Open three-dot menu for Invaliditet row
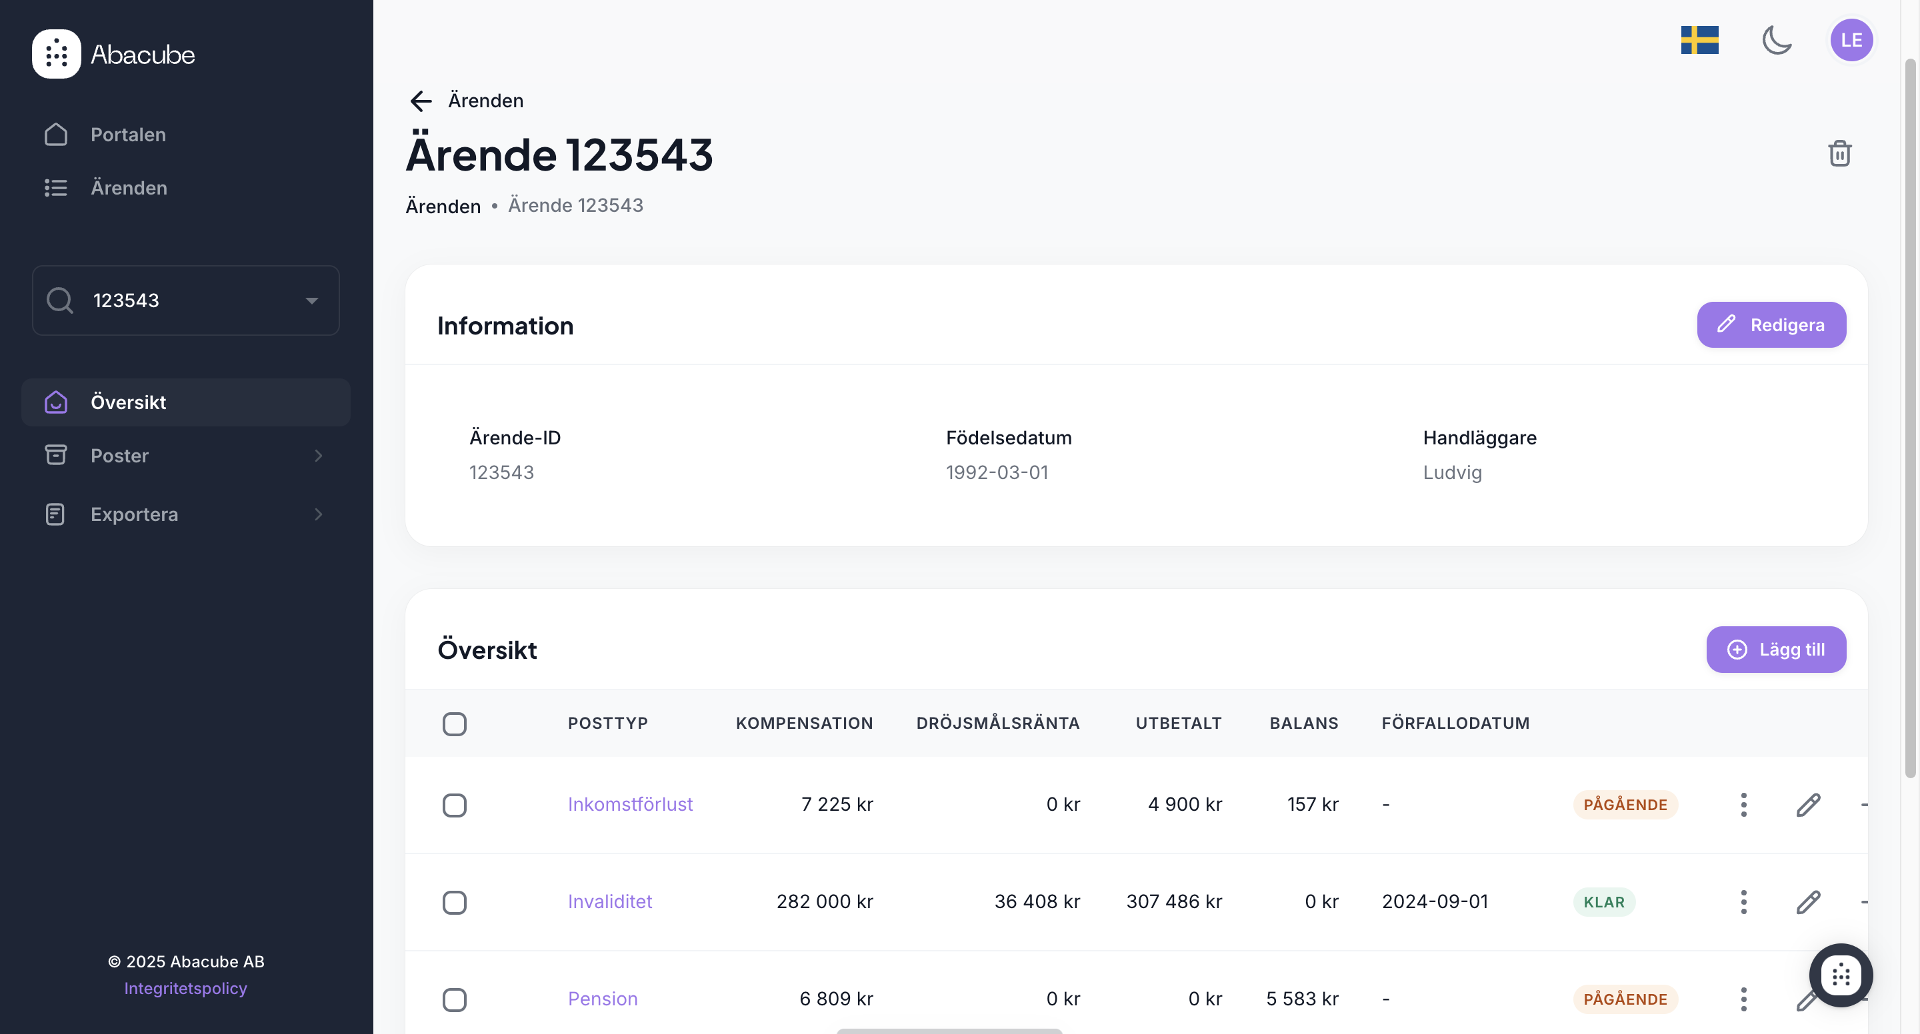Screen dimensions: 1920x1034 [x=1743, y=901]
